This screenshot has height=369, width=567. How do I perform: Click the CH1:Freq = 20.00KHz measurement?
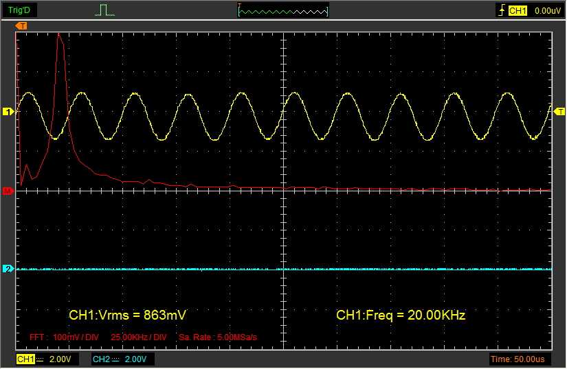click(x=401, y=315)
